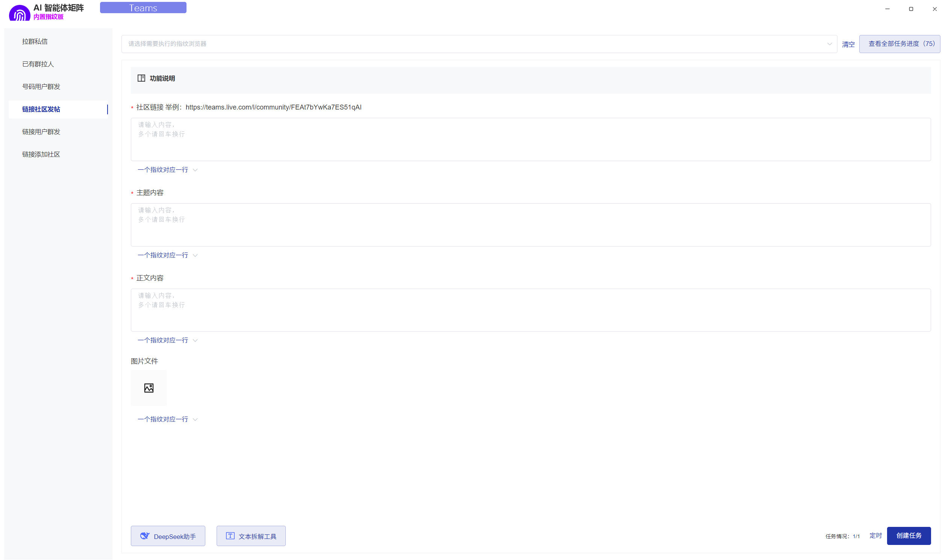Select 已有群拉人 sidebar item
This screenshot has width=951, height=560.
(38, 64)
